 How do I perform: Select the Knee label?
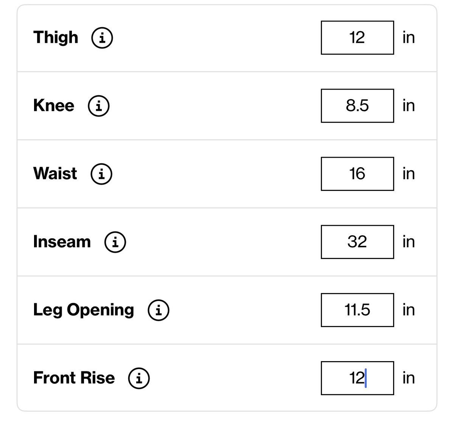pyautogui.click(x=54, y=105)
